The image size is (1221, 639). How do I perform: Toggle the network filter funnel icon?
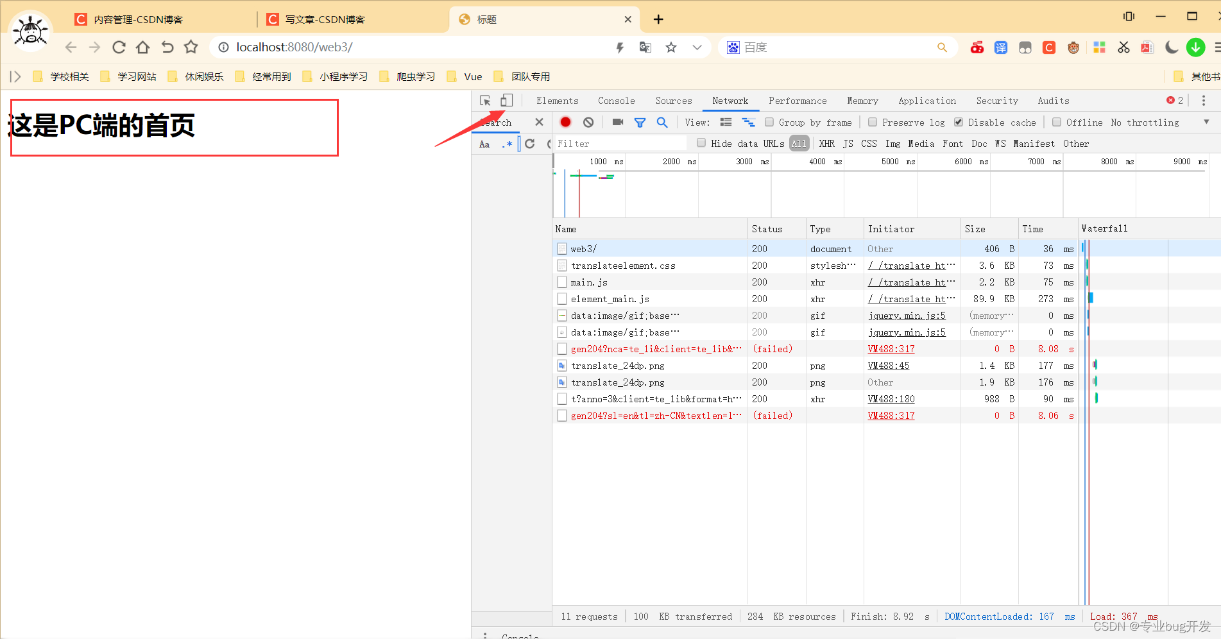pos(640,123)
